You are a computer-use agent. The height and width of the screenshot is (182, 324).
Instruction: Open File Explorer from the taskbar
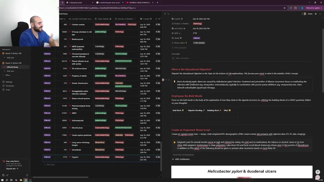[21, 180]
